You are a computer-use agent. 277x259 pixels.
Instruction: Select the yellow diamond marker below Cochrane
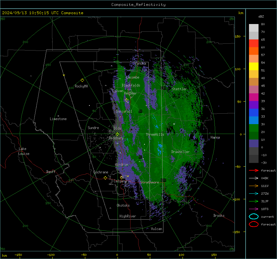[x=106, y=178]
